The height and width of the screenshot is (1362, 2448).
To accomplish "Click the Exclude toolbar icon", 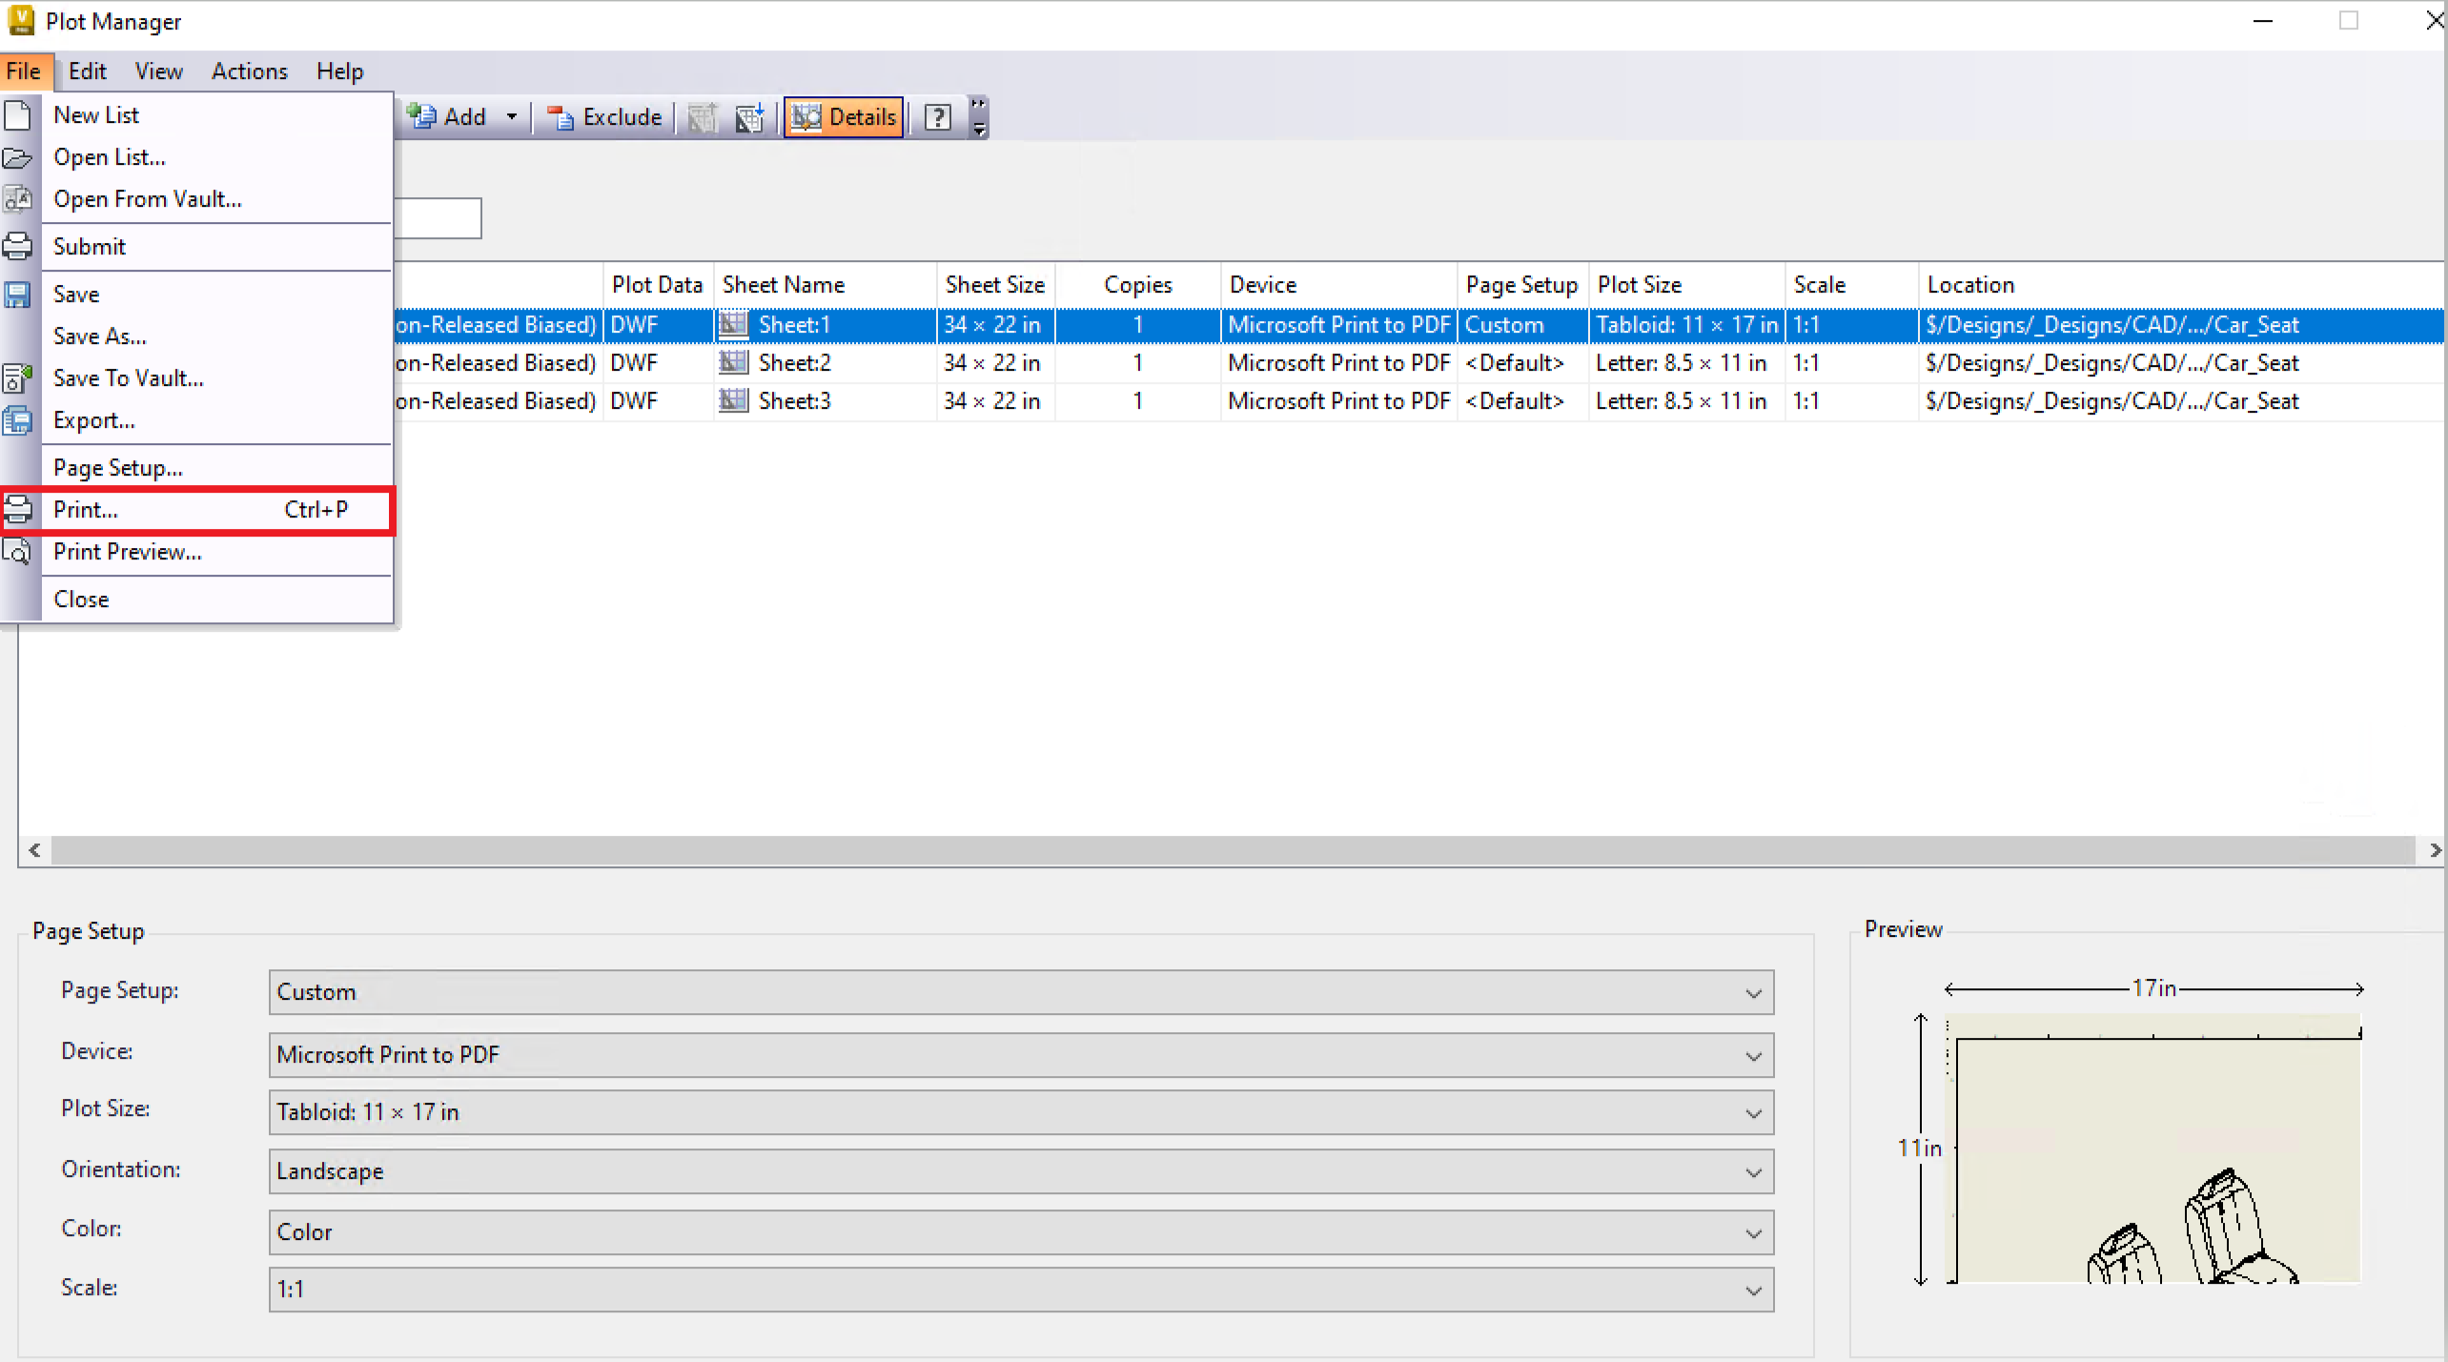I will [x=561, y=117].
